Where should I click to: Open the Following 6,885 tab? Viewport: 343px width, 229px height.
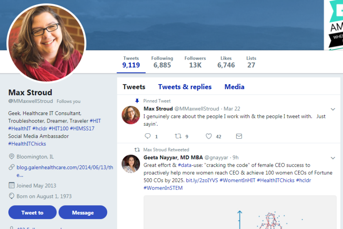pos(162,62)
